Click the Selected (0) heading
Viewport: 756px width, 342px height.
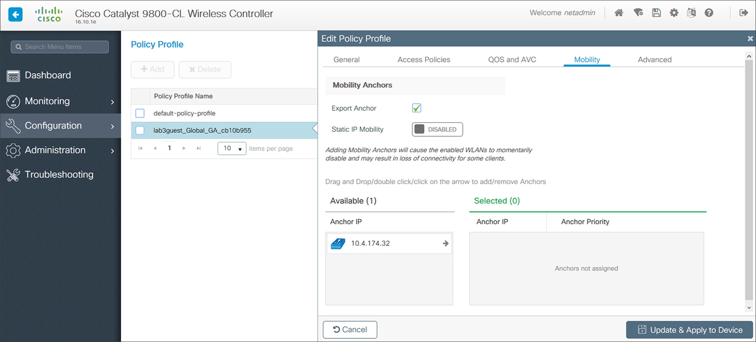pos(497,201)
